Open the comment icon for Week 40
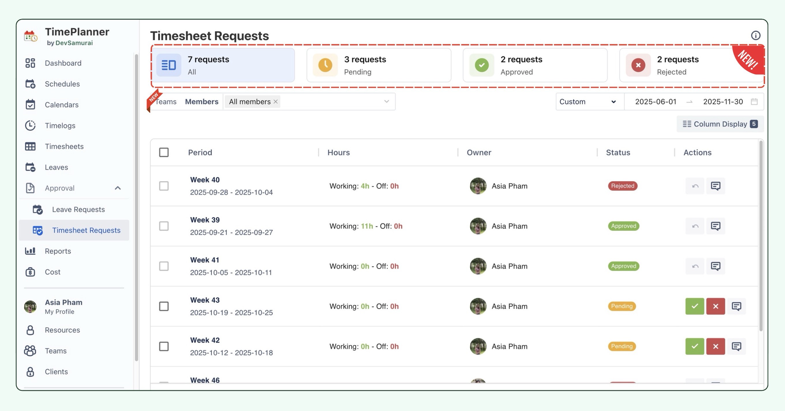 (715, 186)
